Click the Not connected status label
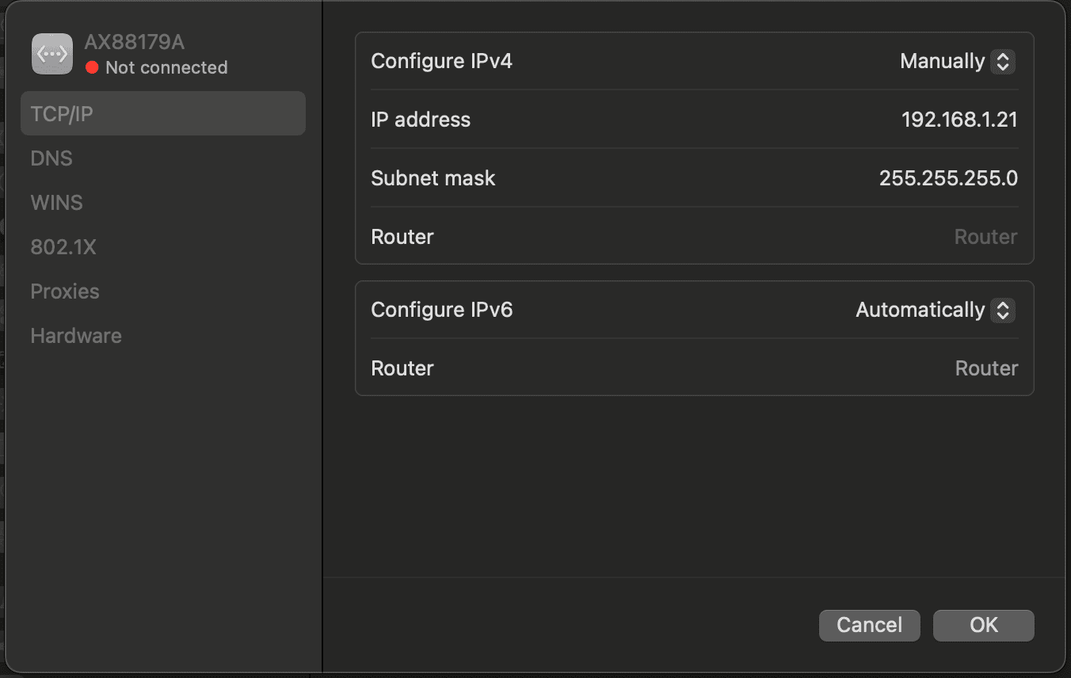1071x678 pixels. point(166,67)
